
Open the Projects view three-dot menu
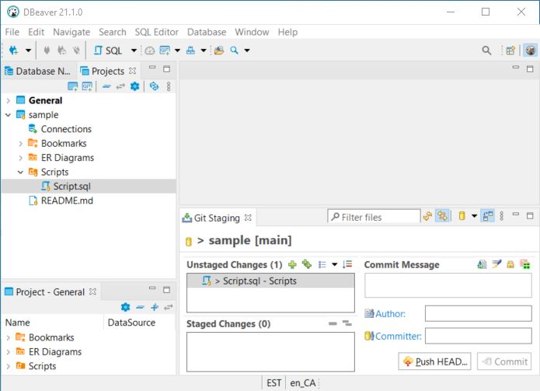click(x=169, y=86)
